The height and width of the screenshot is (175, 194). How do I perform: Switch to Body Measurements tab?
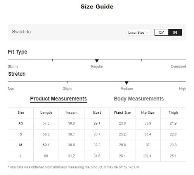[139, 99]
